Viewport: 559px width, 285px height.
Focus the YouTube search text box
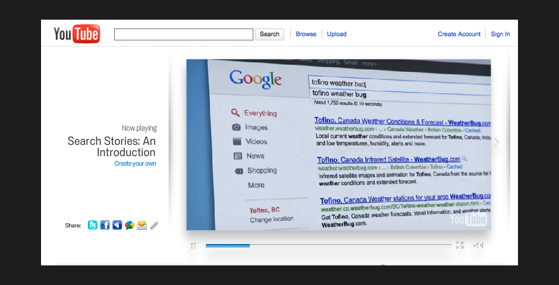coord(184,34)
